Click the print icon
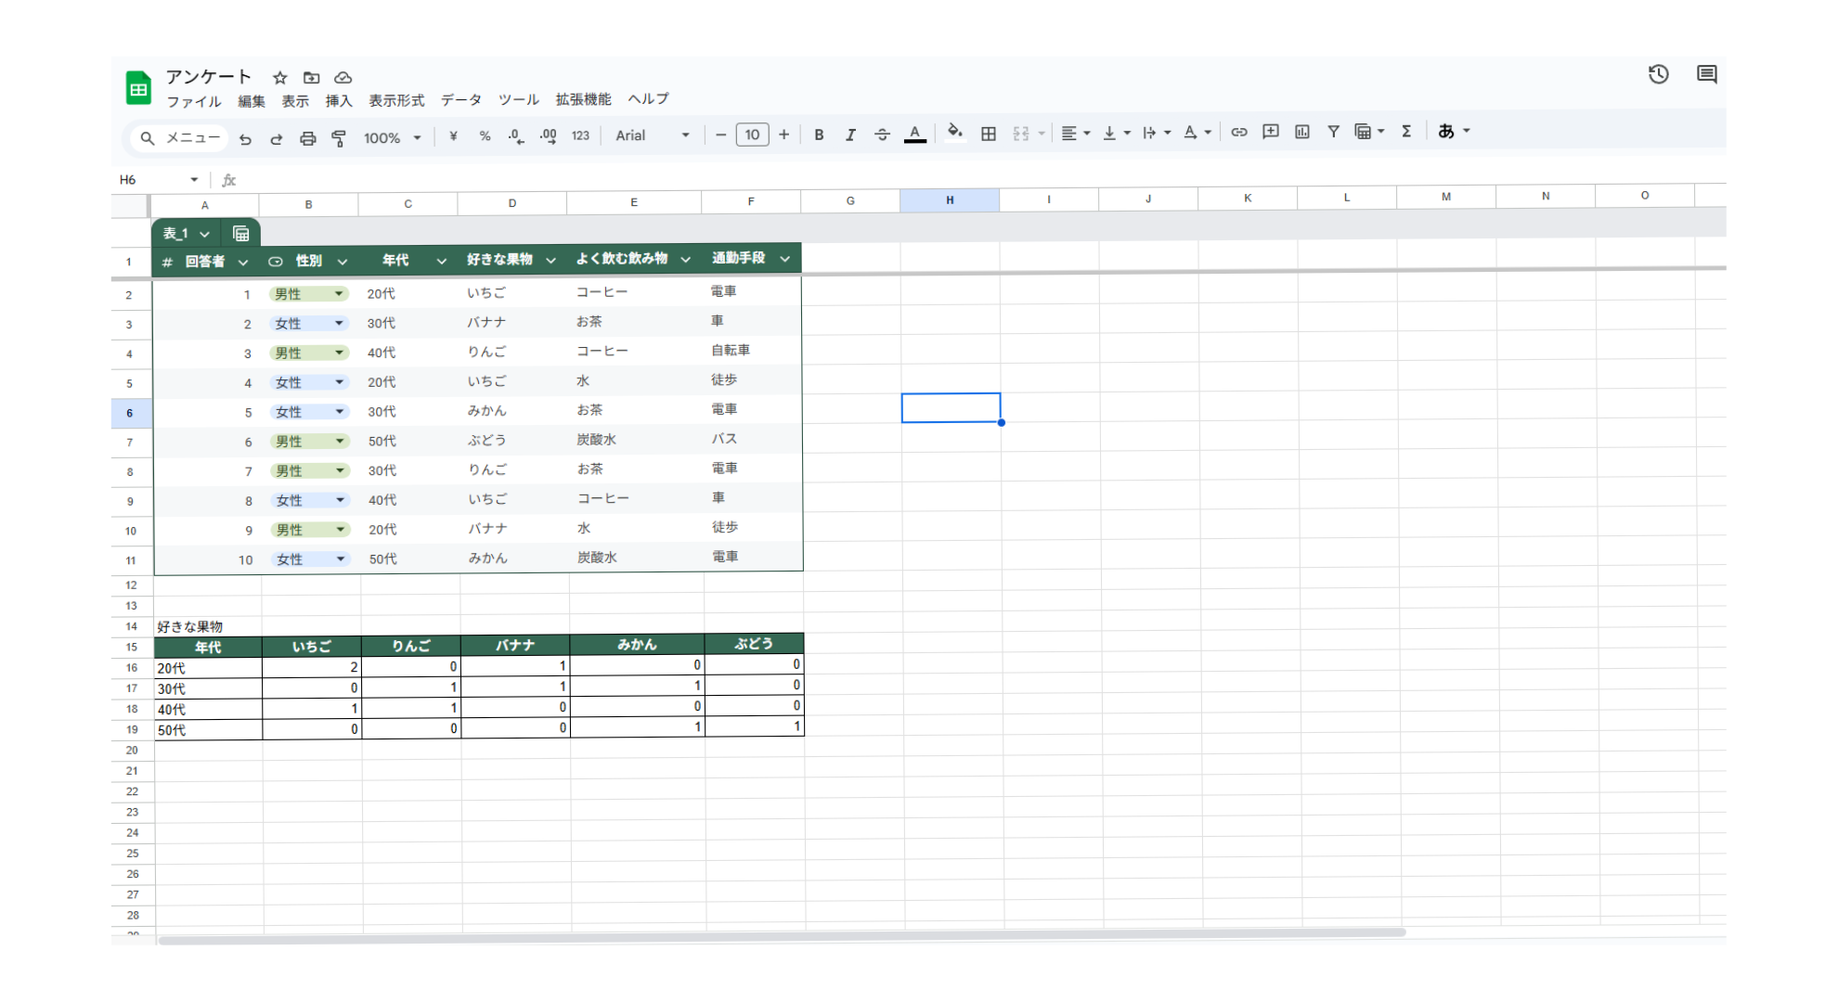The height and width of the screenshot is (1002, 1838). 307,138
